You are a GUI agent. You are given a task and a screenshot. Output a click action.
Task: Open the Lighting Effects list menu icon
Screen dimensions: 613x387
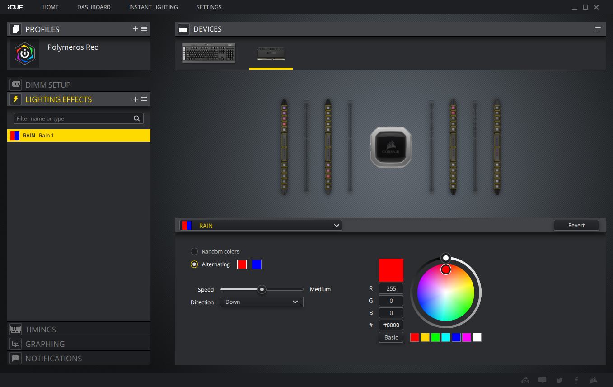pos(144,99)
